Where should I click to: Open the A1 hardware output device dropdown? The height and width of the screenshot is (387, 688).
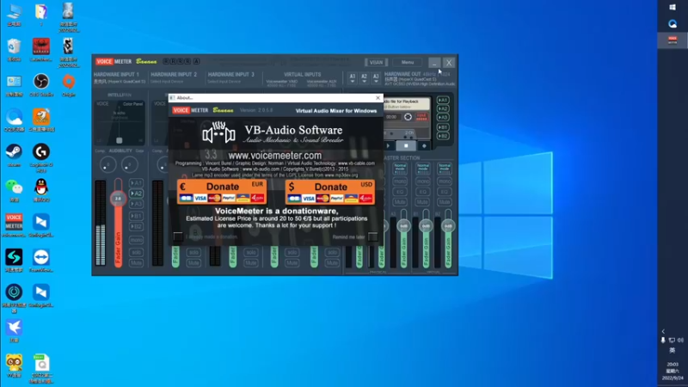pyautogui.click(x=353, y=78)
